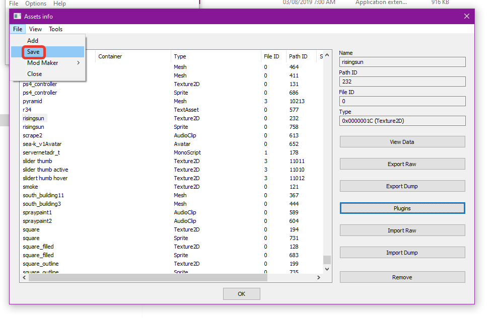Select the ps4_controller Texture2D row
Image resolution: width=497 pixels, height=318 pixels.
click(x=171, y=84)
